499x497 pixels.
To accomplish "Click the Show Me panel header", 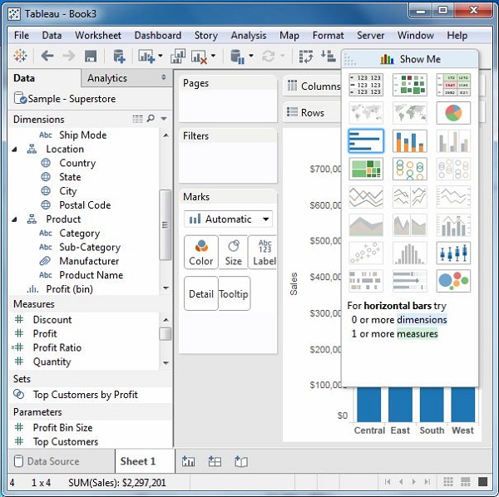I will (409, 59).
